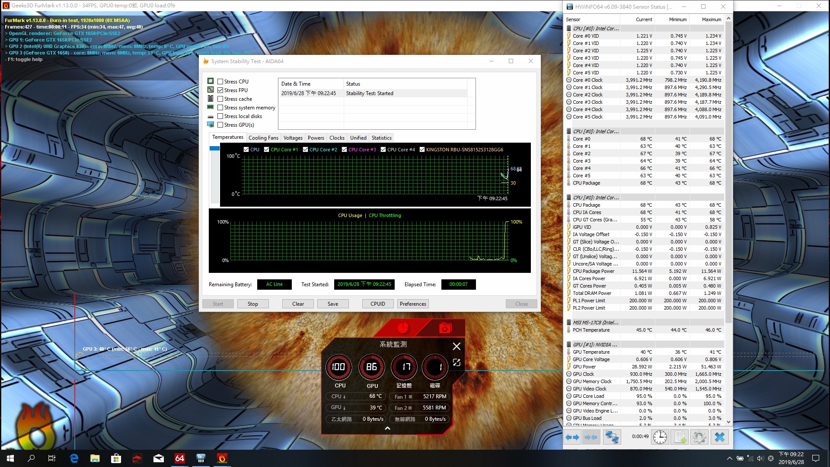830x467 pixels.
Task: Open MSI Dragon Center taskbar icon
Action: [137, 458]
